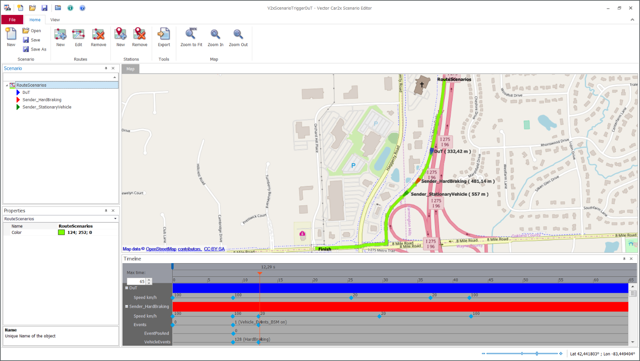Open an existing scenario file
640x361 pixels.
pyautogui.click(x=32, y=30)
